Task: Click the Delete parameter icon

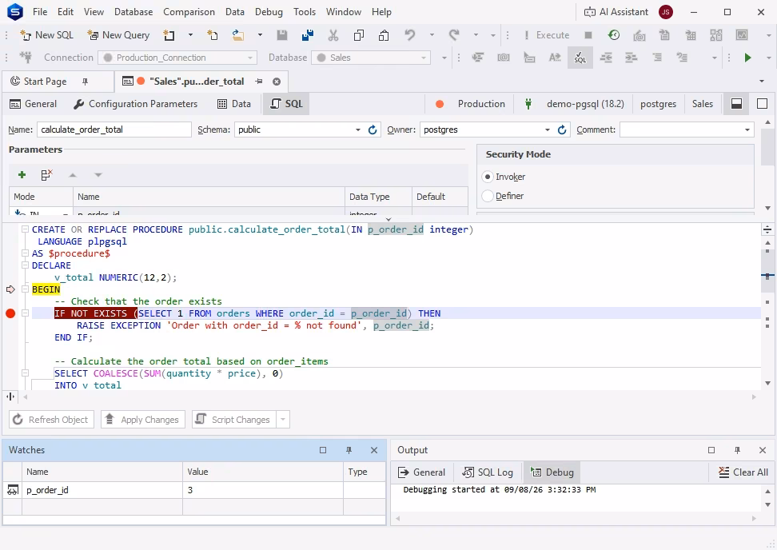Action: click(46, 175)
